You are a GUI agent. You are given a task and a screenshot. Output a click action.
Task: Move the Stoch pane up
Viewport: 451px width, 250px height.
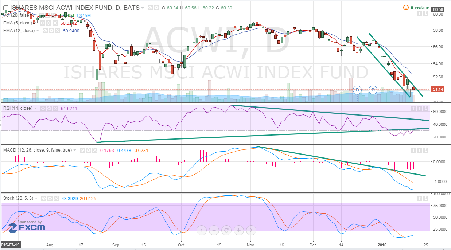(x=420, y=198)
